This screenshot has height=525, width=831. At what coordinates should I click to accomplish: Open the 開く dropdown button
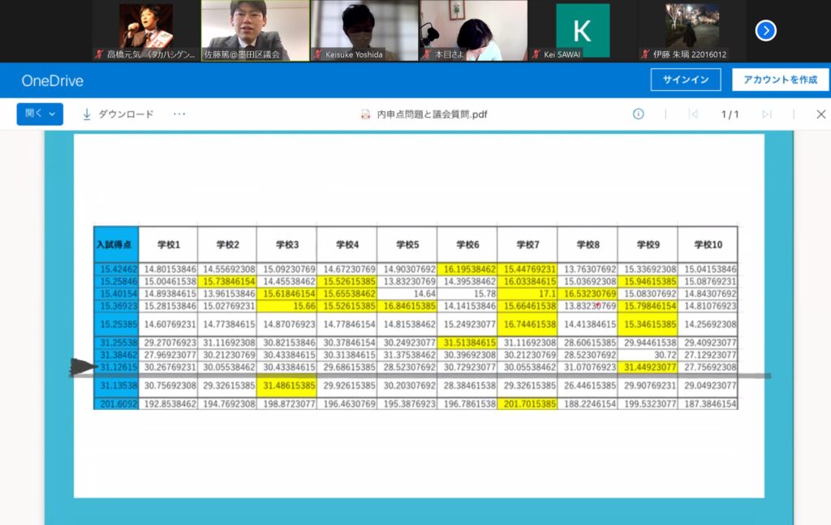coord(40,114)
